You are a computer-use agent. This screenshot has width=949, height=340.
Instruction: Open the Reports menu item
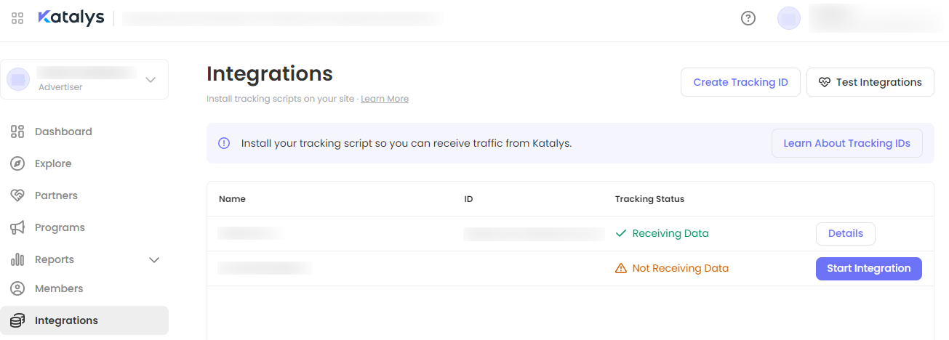coord(55,259)
